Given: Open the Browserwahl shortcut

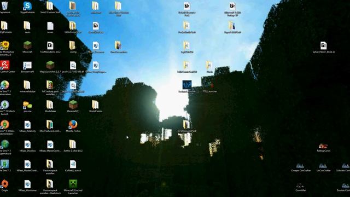Looking at the screenshot, I should pyautogui.click(x=27, y=65).
